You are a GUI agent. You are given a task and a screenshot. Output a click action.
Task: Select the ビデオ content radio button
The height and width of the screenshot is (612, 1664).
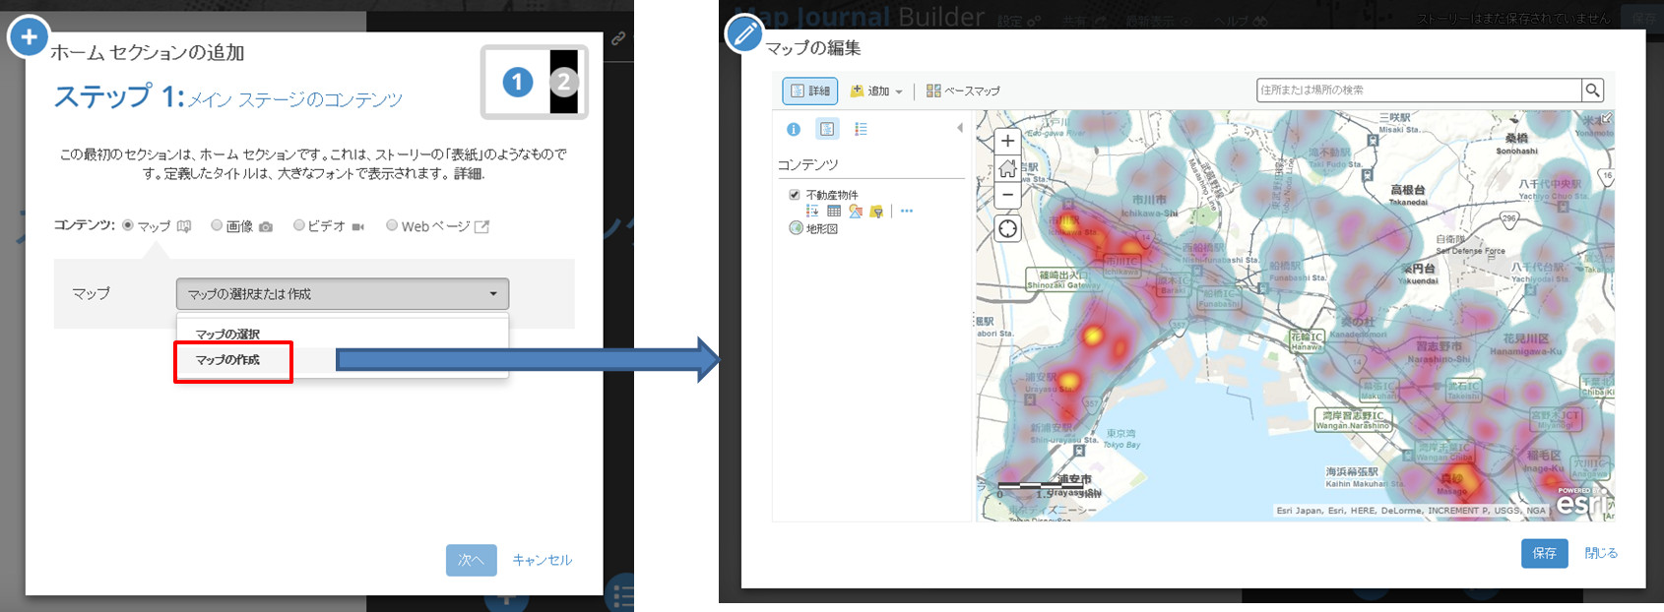[298, 225]
